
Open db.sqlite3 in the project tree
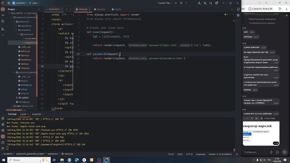(x=22, y=98)
